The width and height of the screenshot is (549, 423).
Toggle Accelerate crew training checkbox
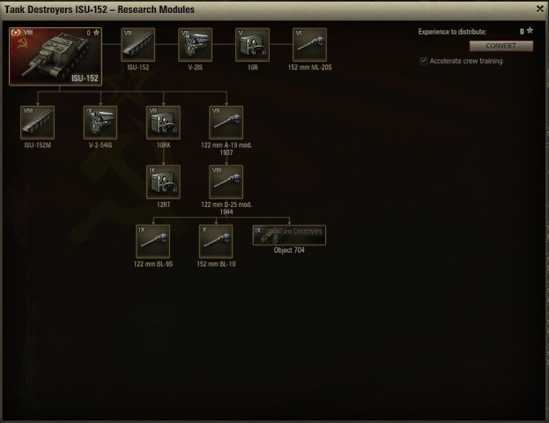(x=424, y=61)
